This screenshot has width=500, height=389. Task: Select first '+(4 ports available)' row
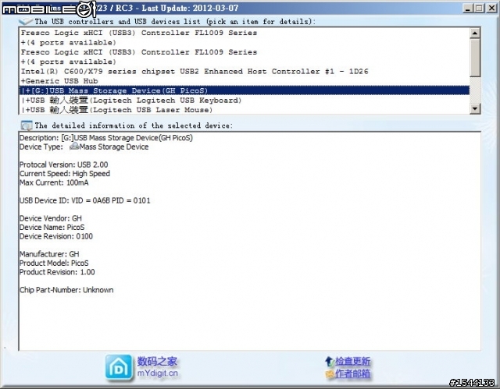(244, 43)
